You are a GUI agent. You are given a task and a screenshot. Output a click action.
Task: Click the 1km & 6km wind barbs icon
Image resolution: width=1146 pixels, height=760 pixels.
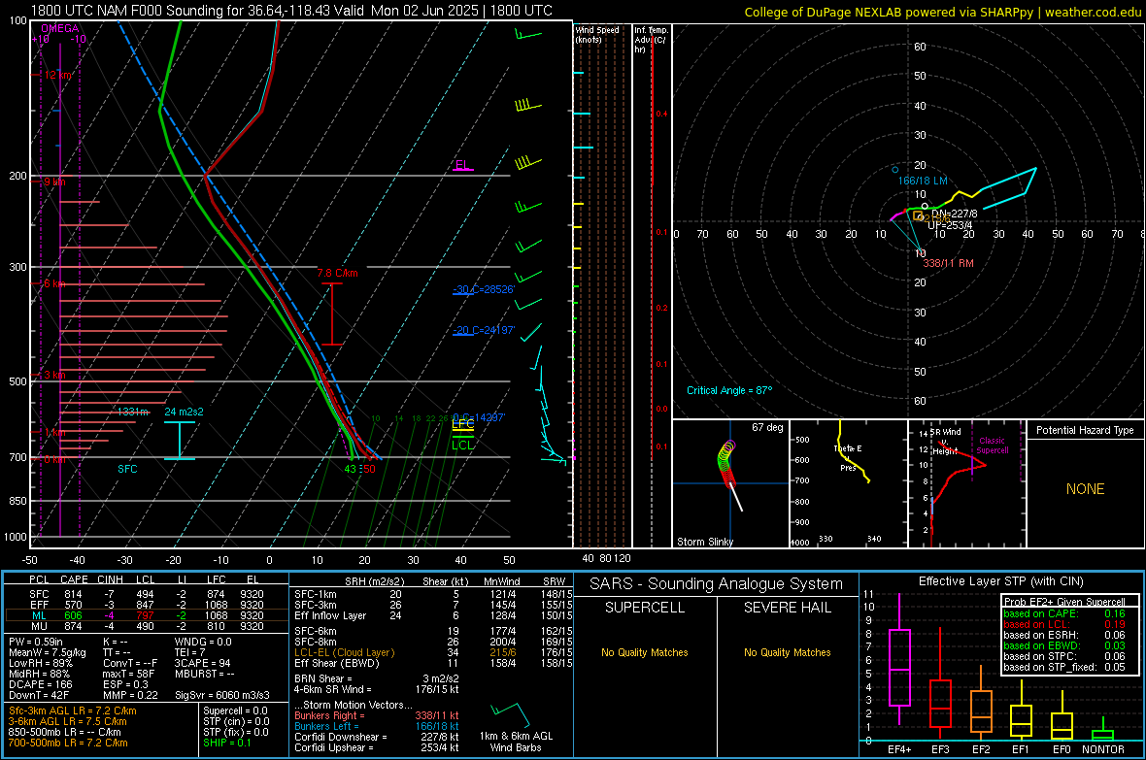[510, 712]
